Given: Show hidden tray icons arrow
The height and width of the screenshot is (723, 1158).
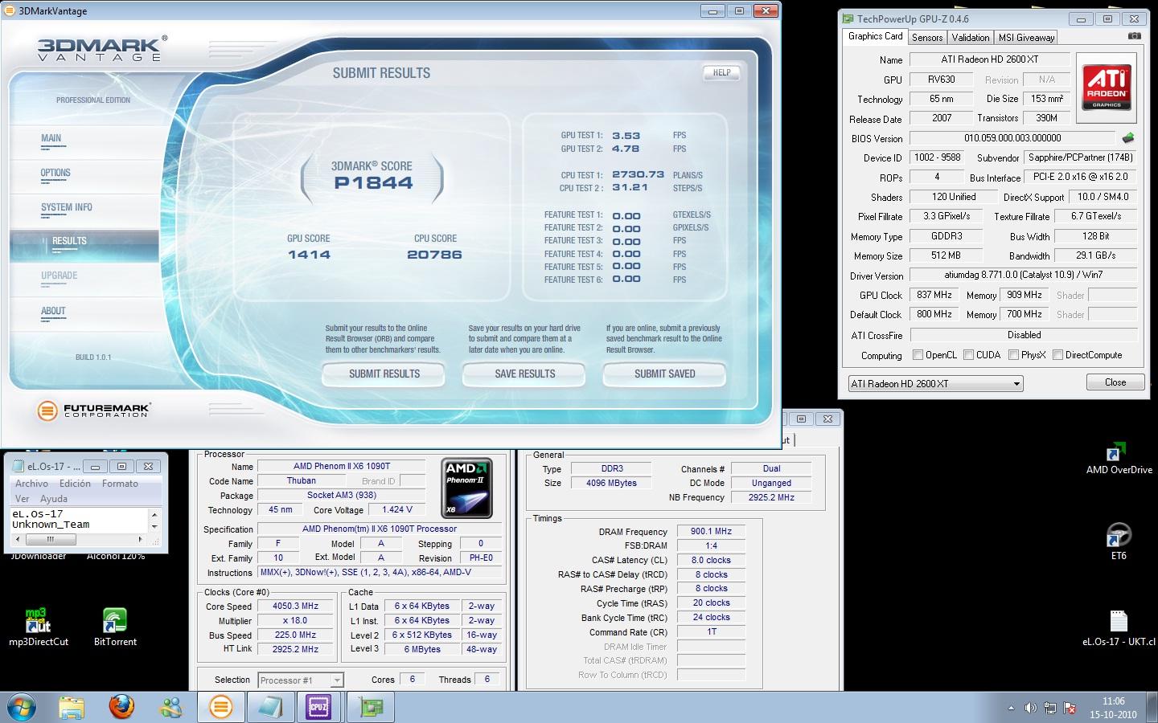Looking at the screenshot, I should point(1011,708).
